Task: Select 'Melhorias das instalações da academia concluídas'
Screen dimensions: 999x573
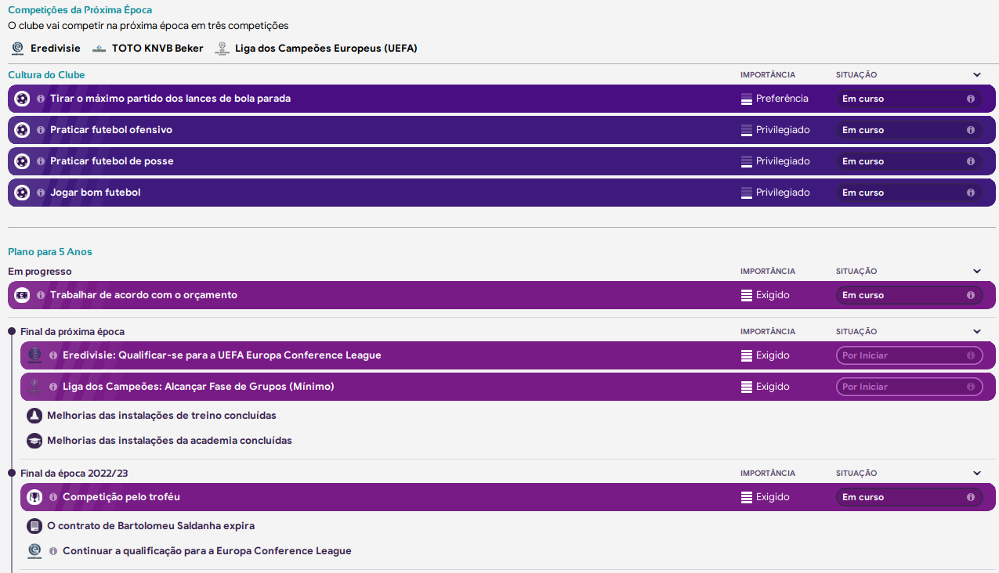Action: coord(169,441)
